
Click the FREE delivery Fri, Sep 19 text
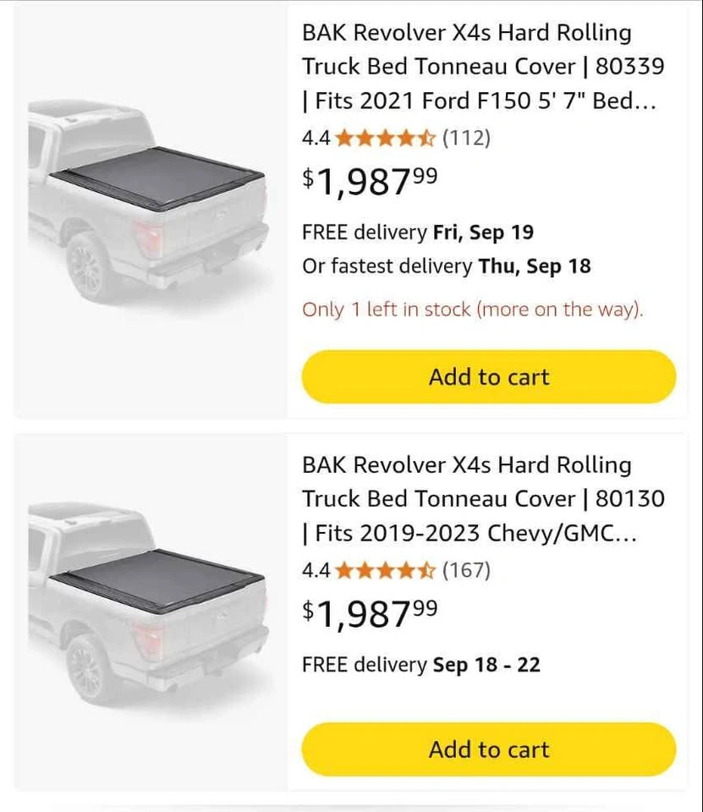pyautogui.click(x=418, y=232)
